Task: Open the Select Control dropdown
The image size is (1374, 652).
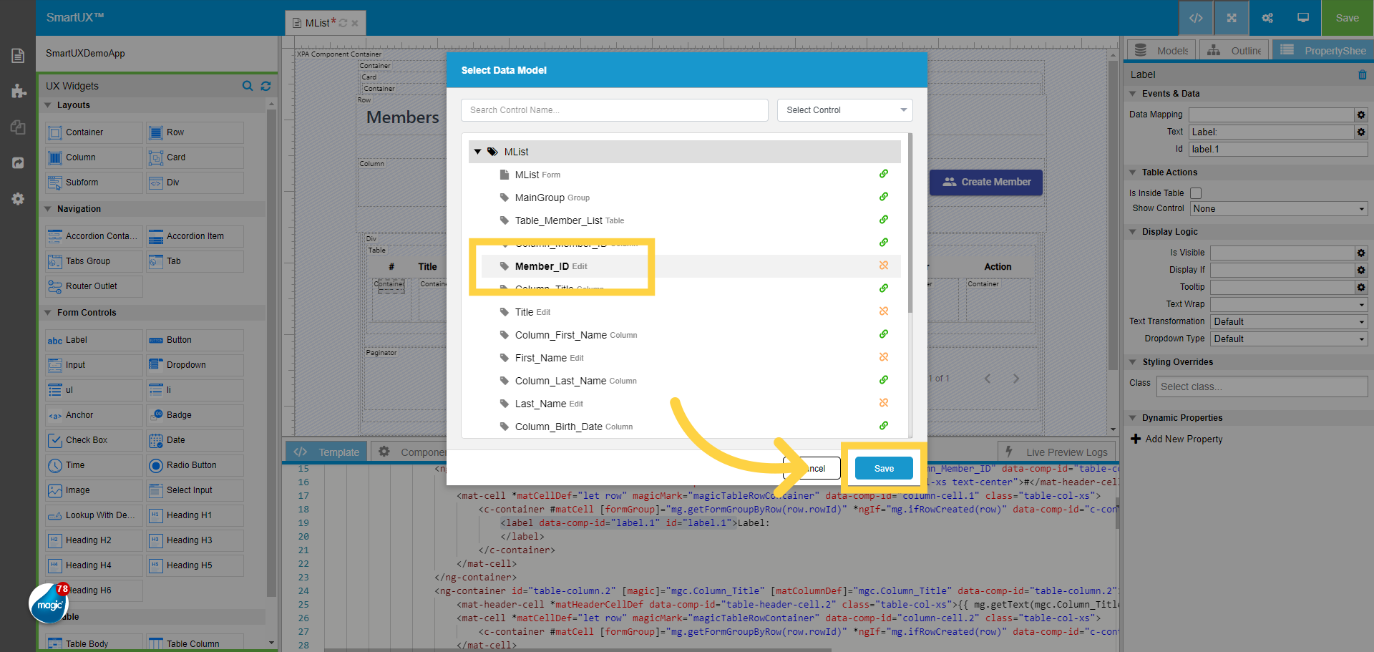Action: coord(844,110)
